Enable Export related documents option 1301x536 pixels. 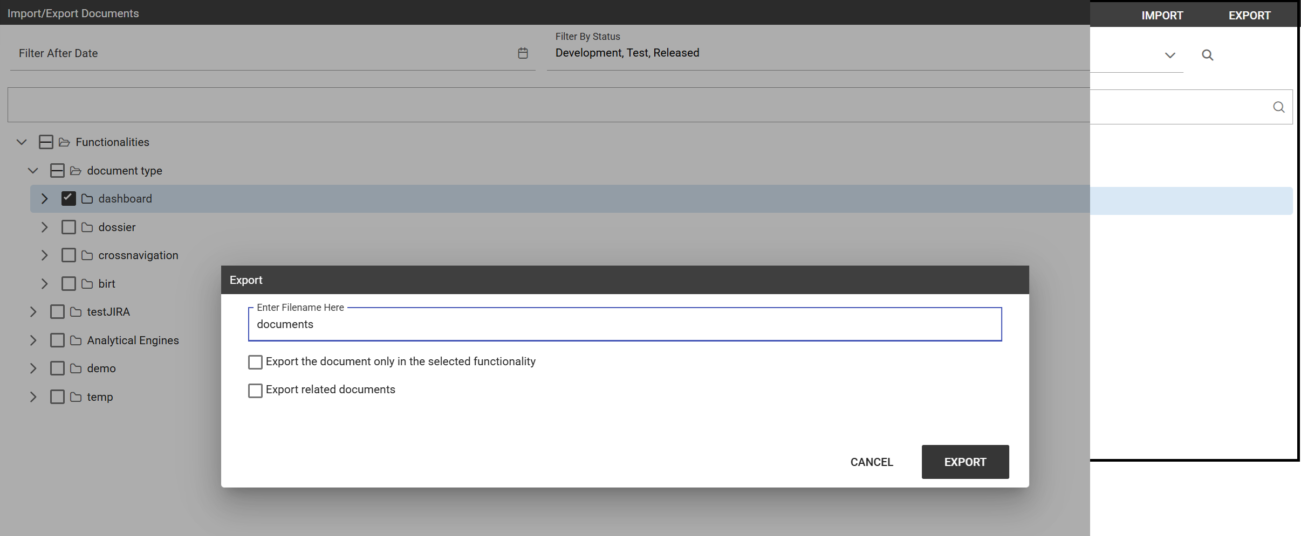click(255, 391)
